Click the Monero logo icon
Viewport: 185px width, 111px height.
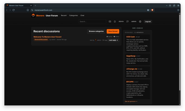33,15
